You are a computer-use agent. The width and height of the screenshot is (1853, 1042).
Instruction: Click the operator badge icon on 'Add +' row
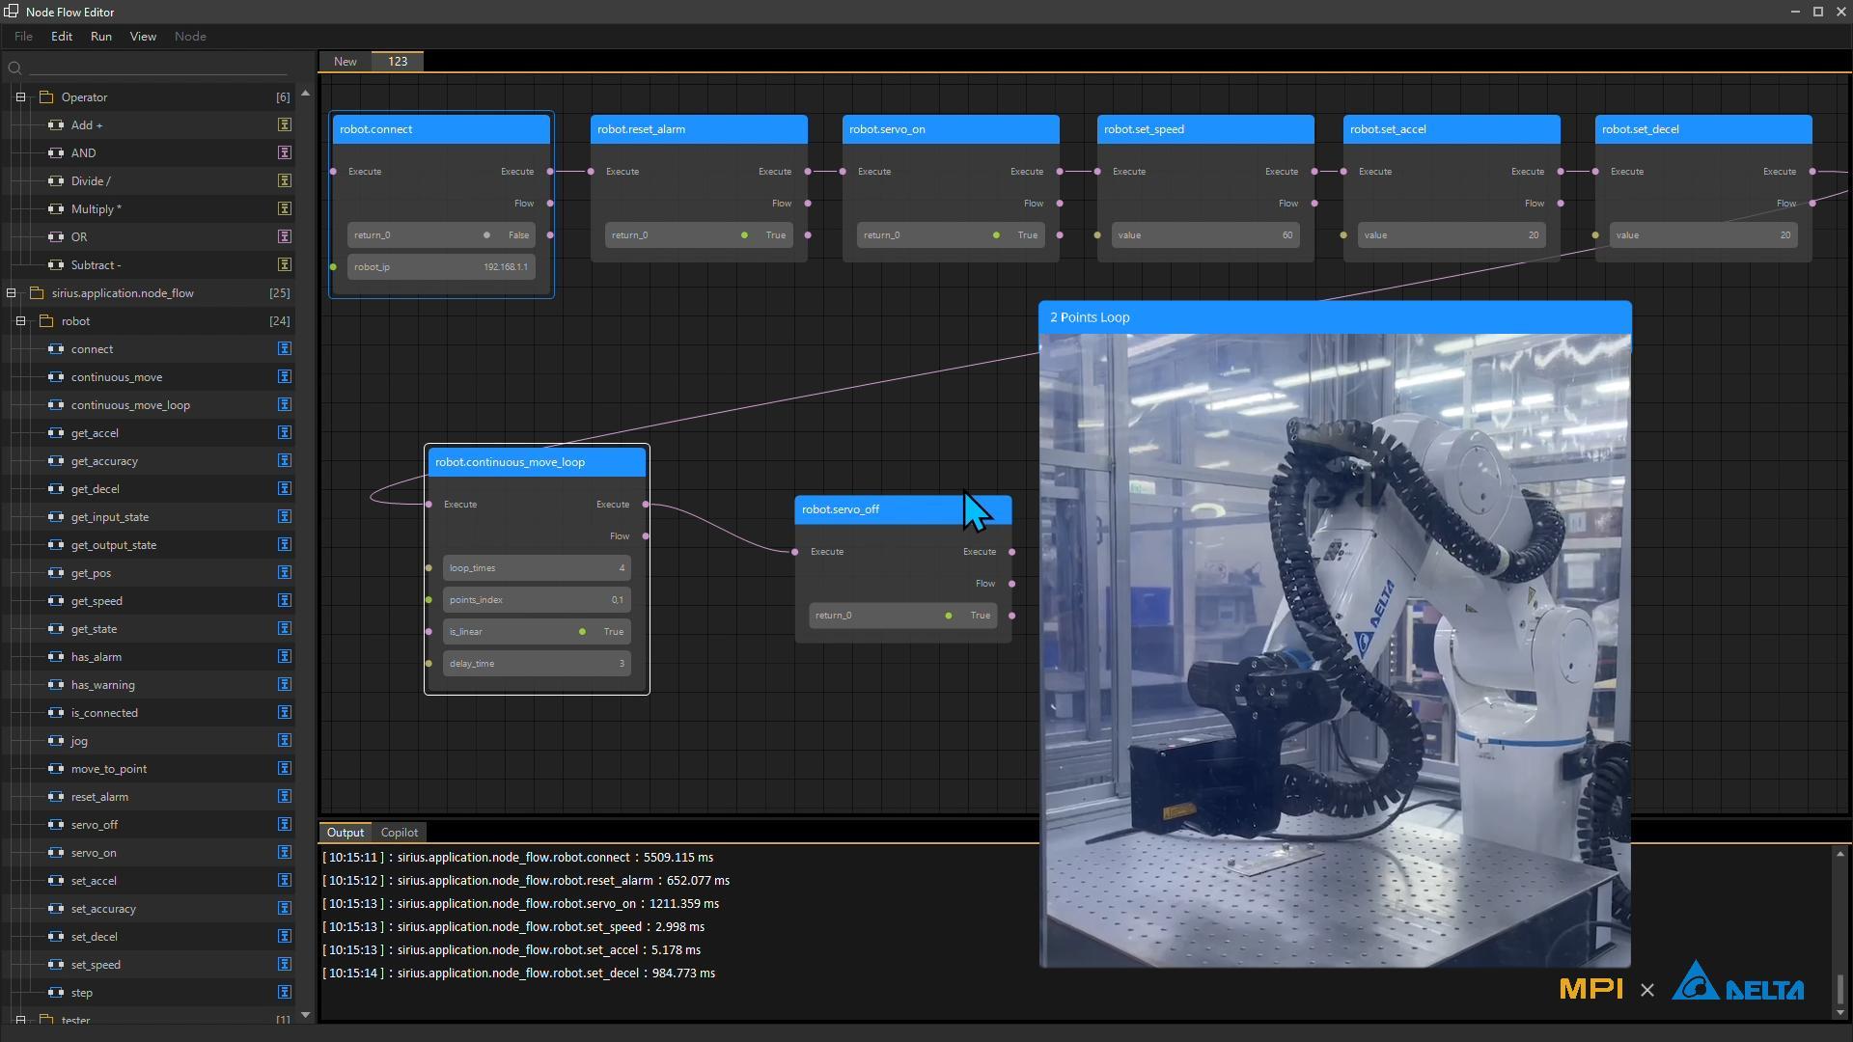click(x=285, y=125)
